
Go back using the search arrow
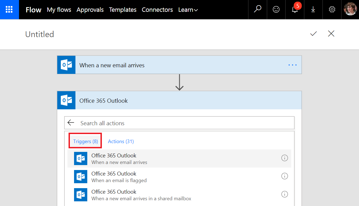click(x=71, y=123)
